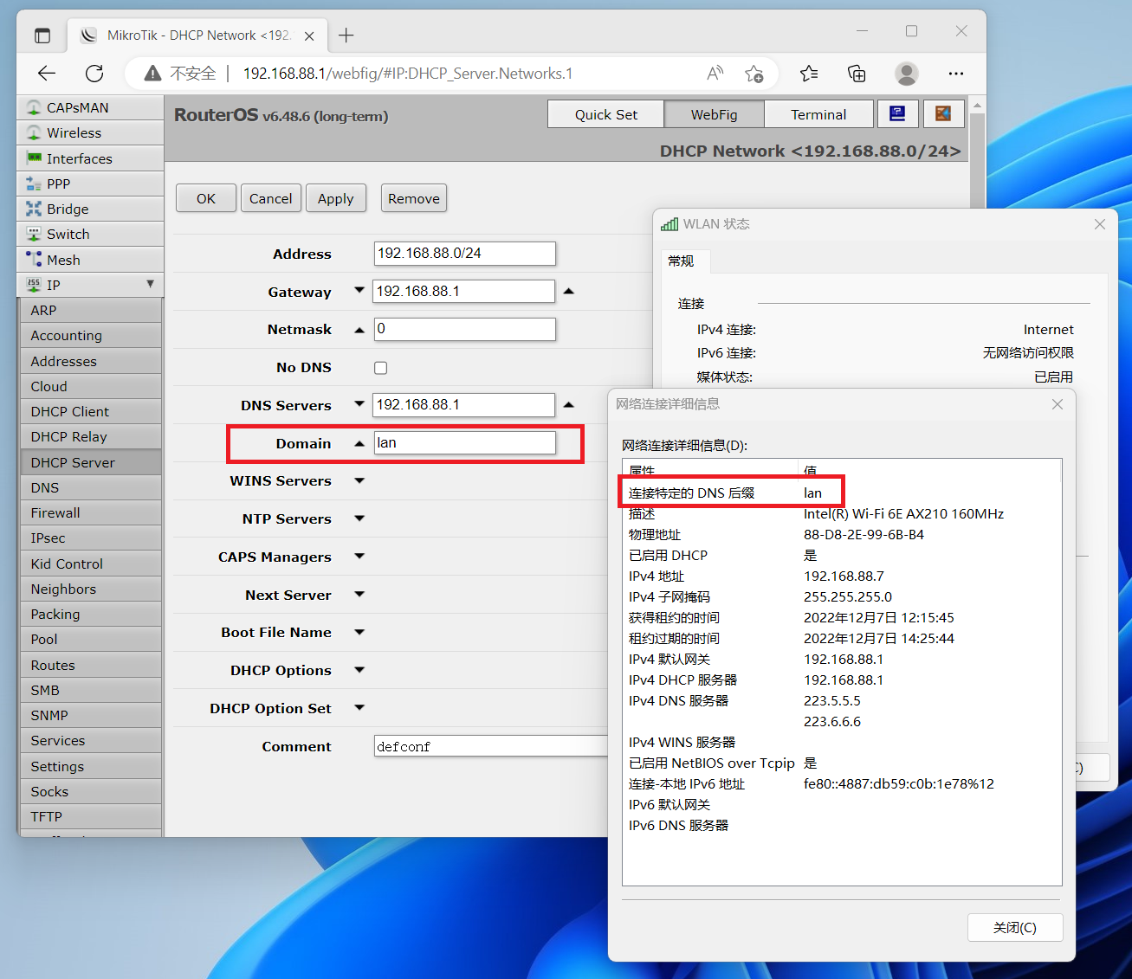Open Neighbors submenu entry
The height and width of the screenshot is (979, 1132).
(91, 589)
